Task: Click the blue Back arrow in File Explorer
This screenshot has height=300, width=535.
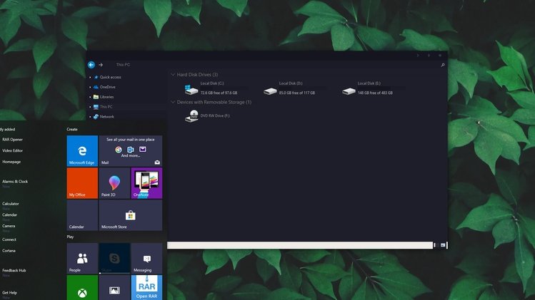Action: point(91,65)
